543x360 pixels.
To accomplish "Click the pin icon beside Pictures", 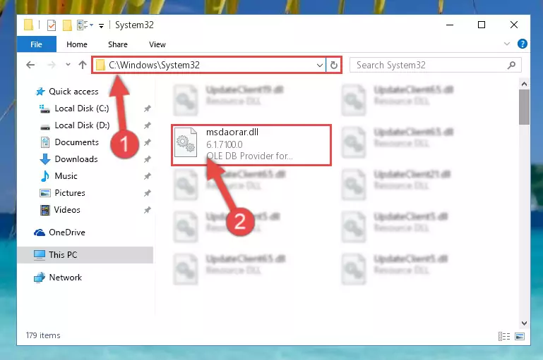I will [147, 193].
